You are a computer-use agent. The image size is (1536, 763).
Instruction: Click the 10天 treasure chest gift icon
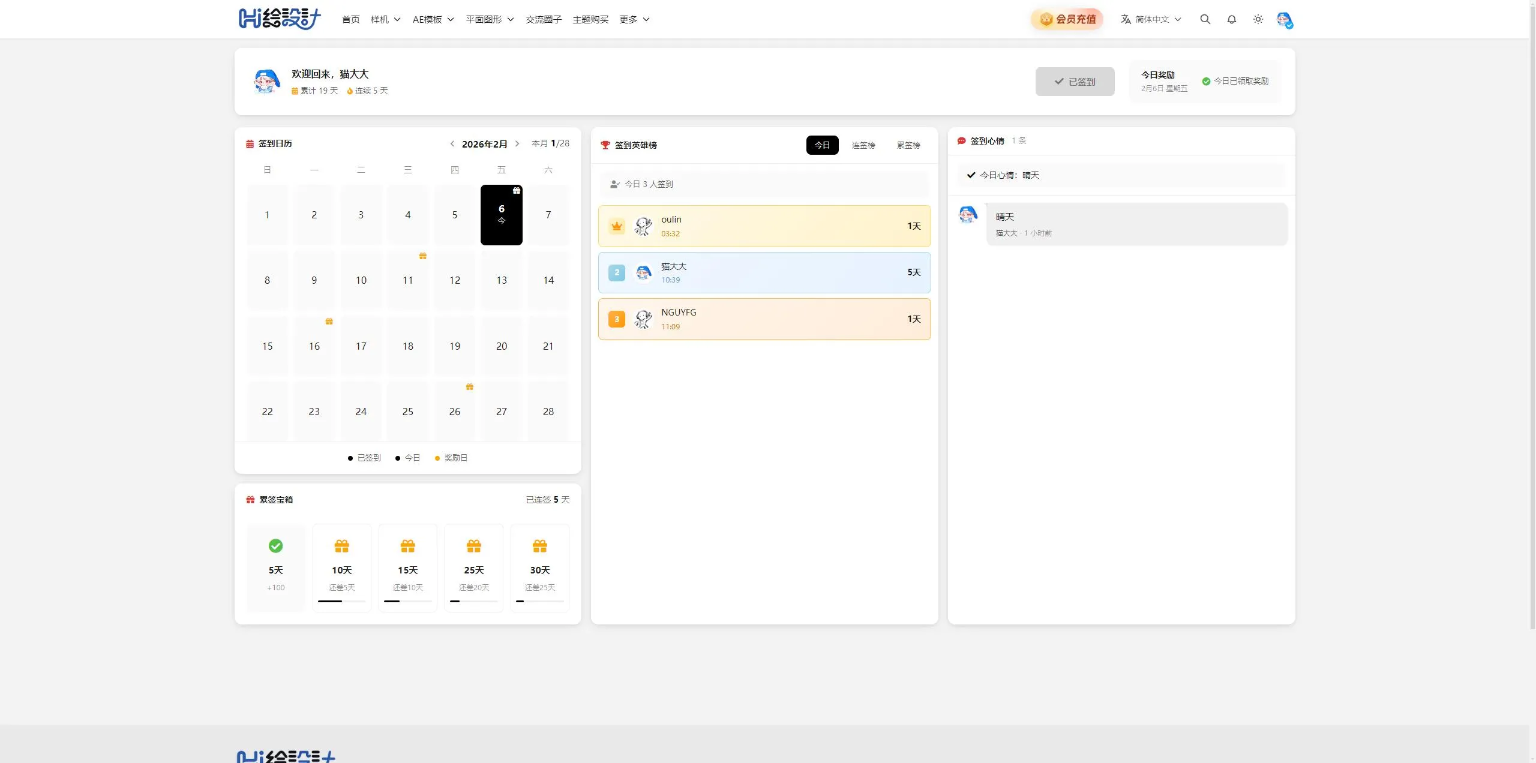341,546
